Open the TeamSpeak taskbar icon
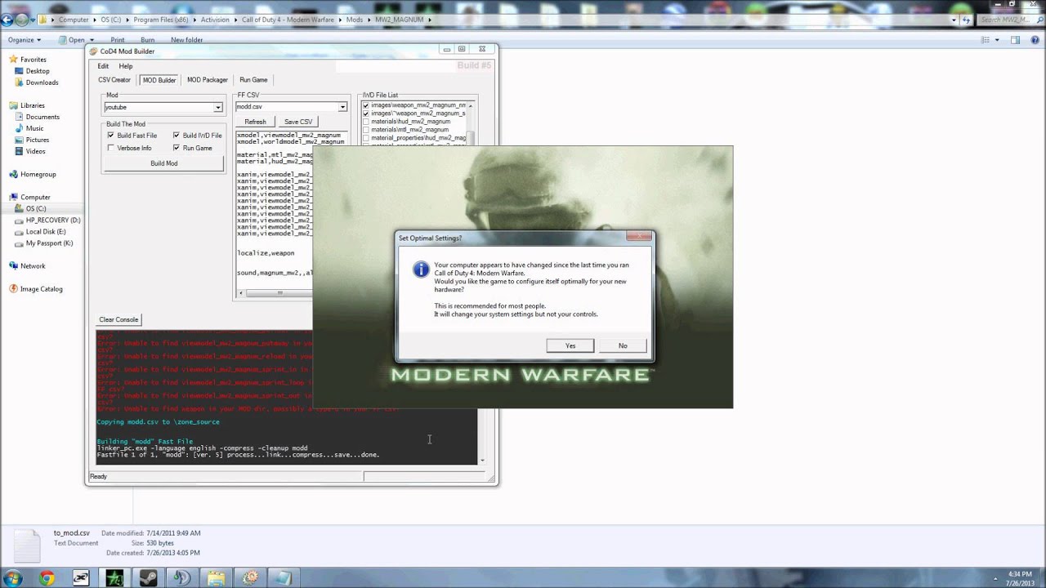 (181, 578)
